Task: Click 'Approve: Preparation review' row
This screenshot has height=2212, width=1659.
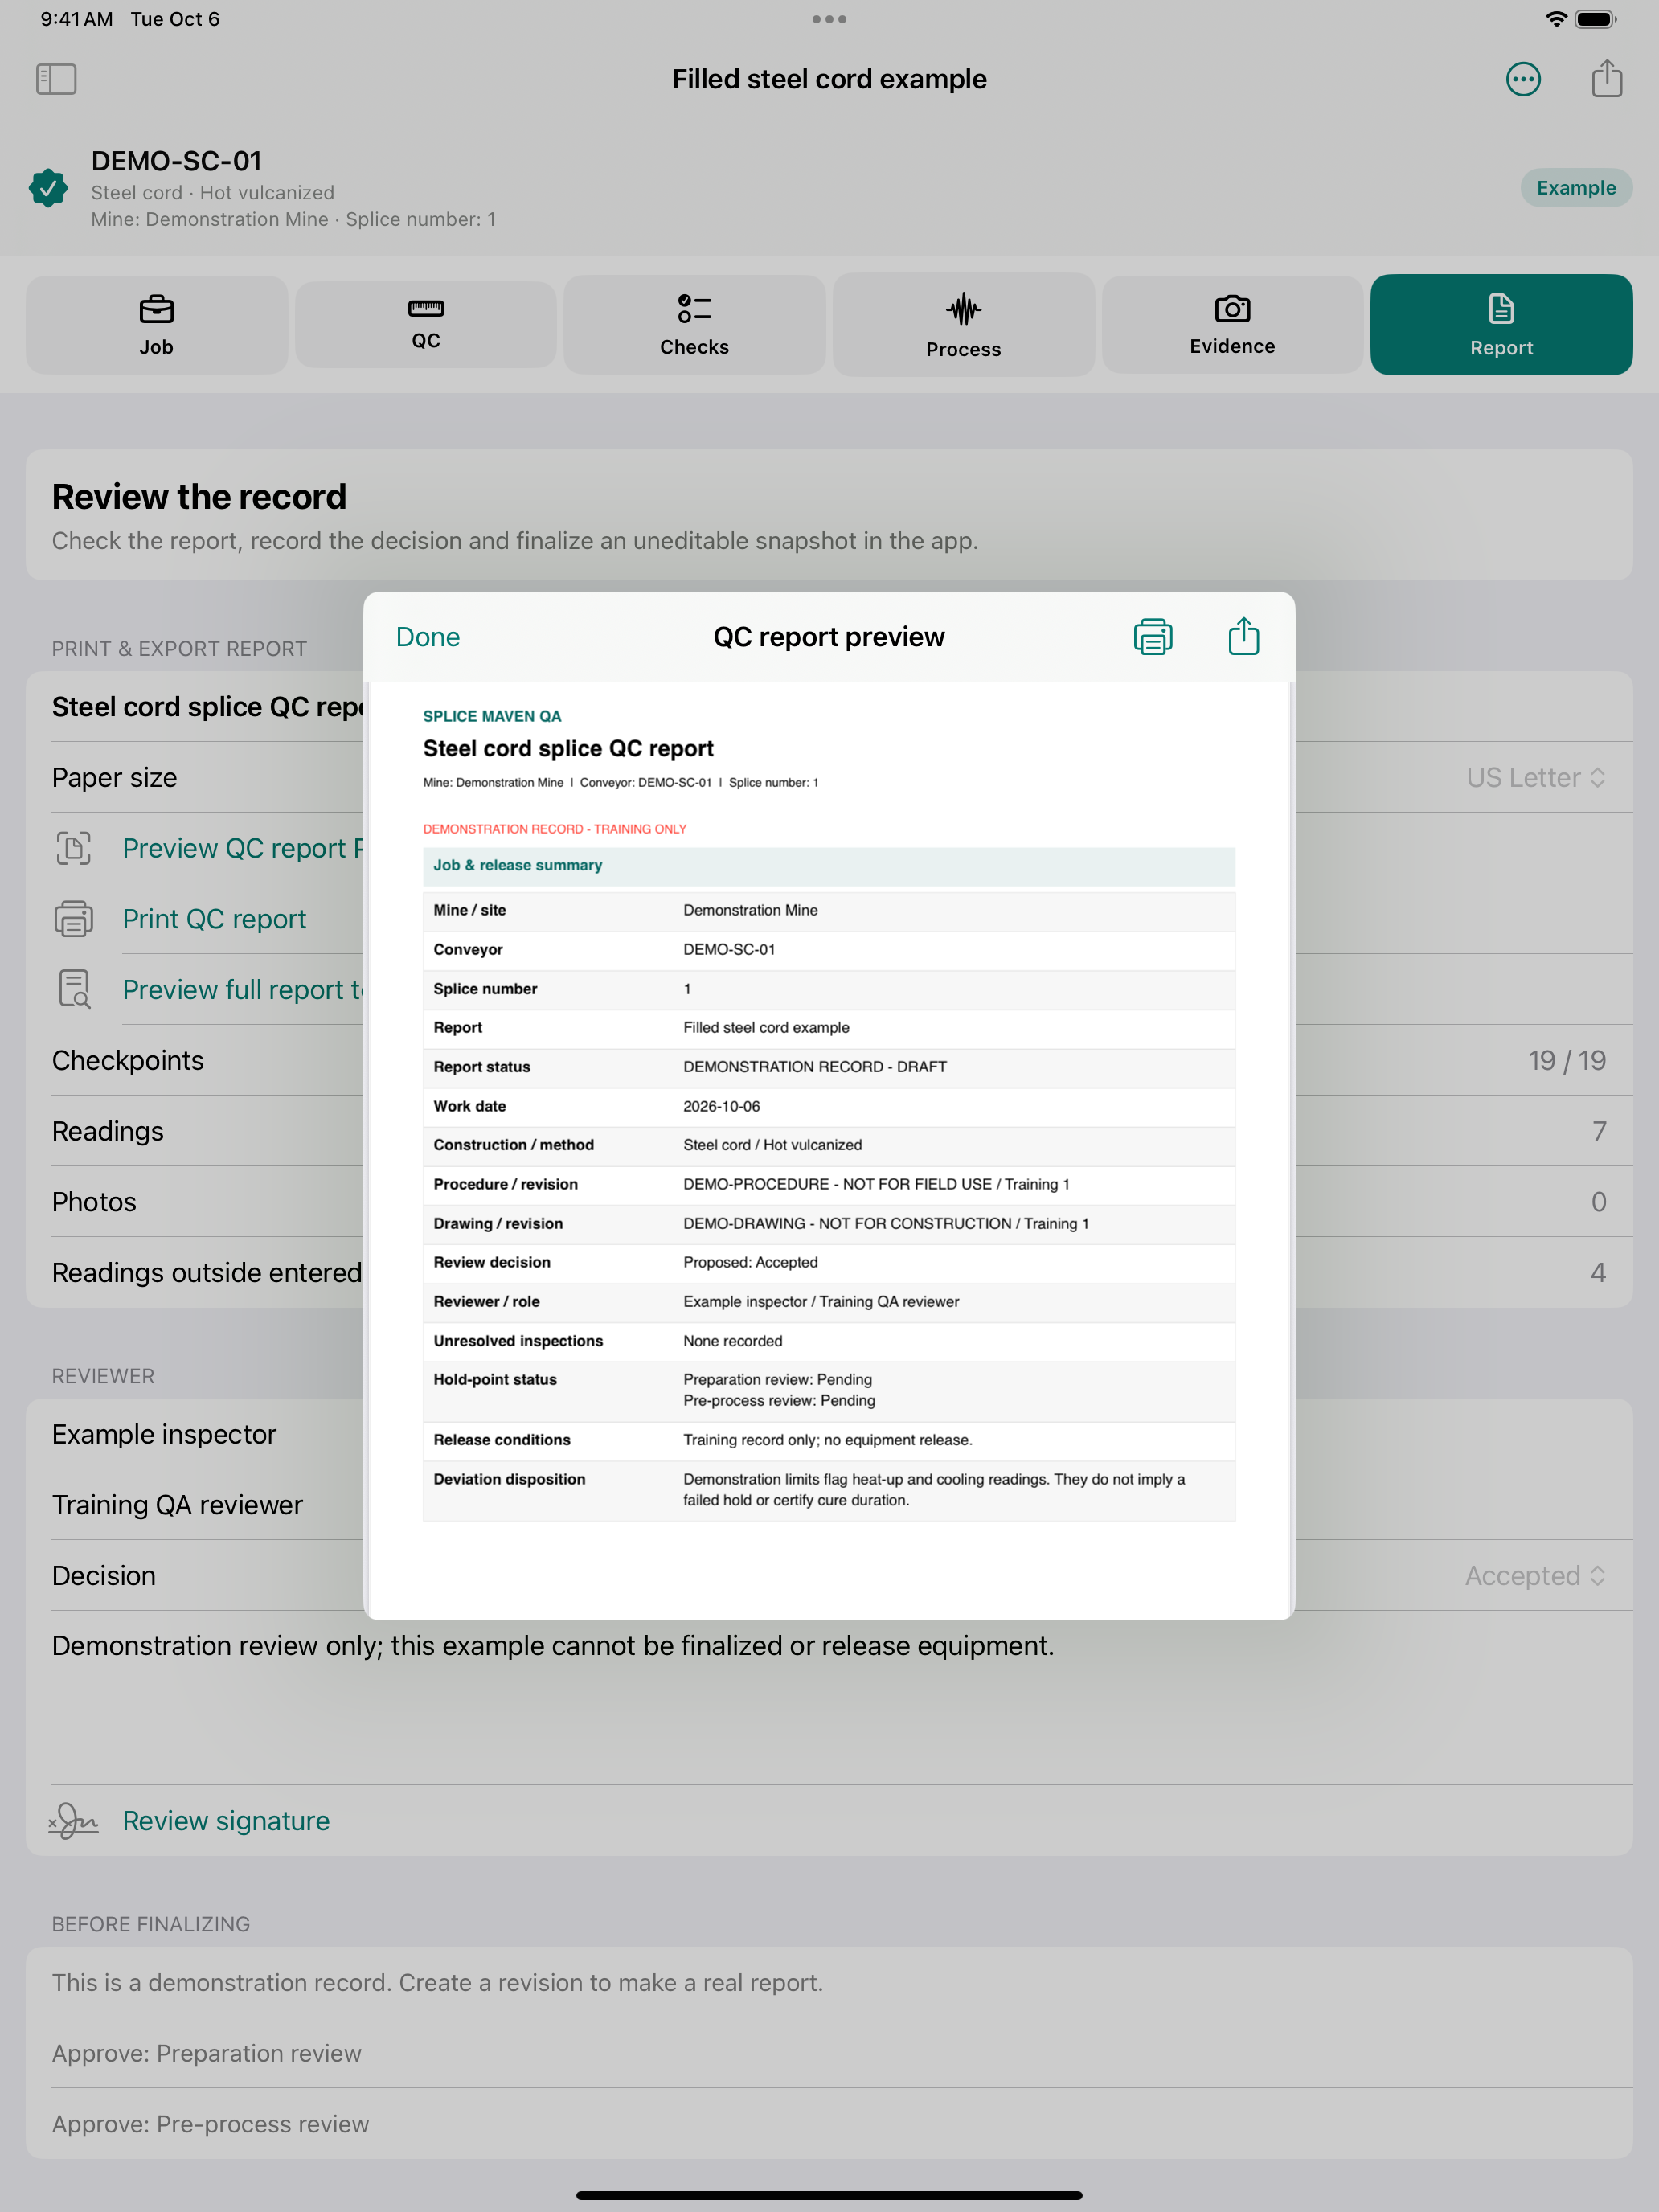Action: click(829, 2053)
